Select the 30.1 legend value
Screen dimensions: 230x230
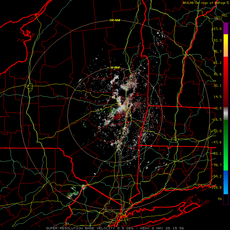tap(217, 86)
